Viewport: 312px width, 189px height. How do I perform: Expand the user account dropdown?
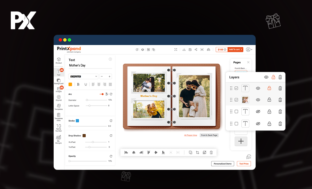249,50
